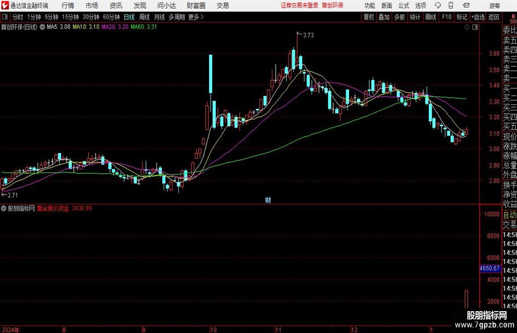Open the mail envelope icon
The image size is (517, 333).
coord(466,5)
